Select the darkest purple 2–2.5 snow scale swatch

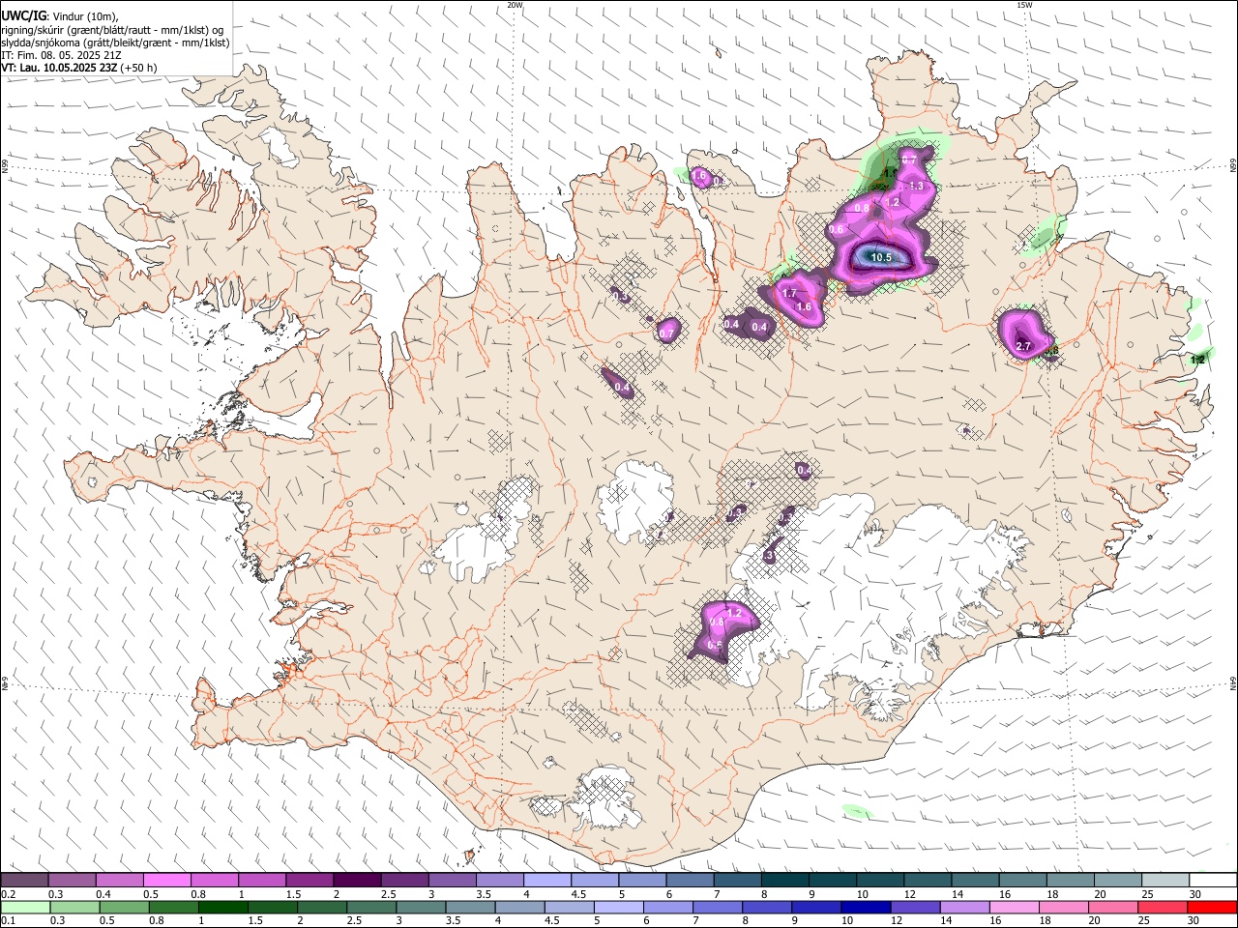click(x=357, y=880)
